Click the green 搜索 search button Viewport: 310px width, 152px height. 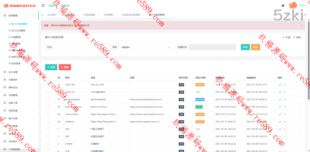tap(245, 47)
